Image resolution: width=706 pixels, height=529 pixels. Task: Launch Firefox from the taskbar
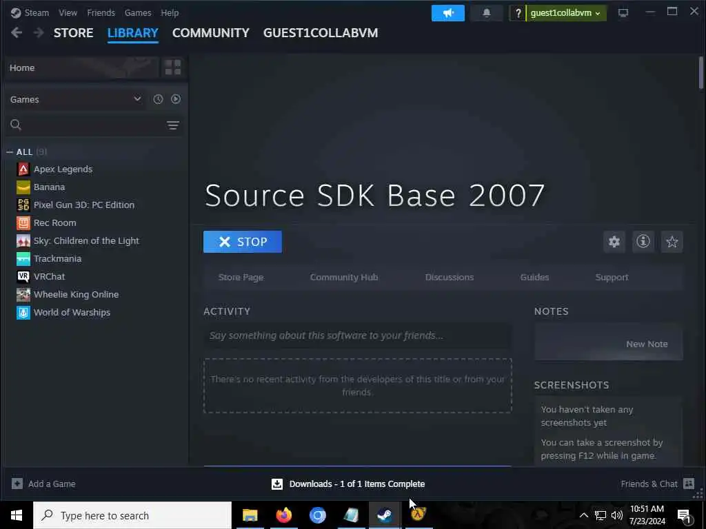[x=283, y=515]
